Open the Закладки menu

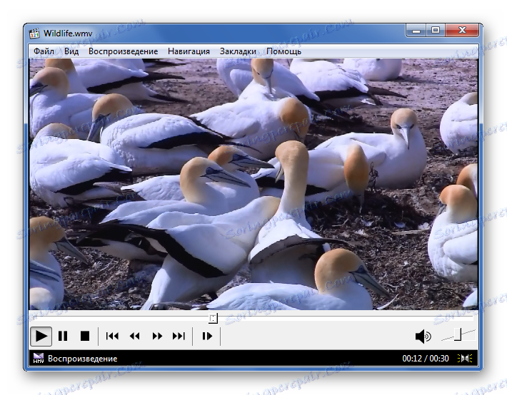click(x=238, y=51)
